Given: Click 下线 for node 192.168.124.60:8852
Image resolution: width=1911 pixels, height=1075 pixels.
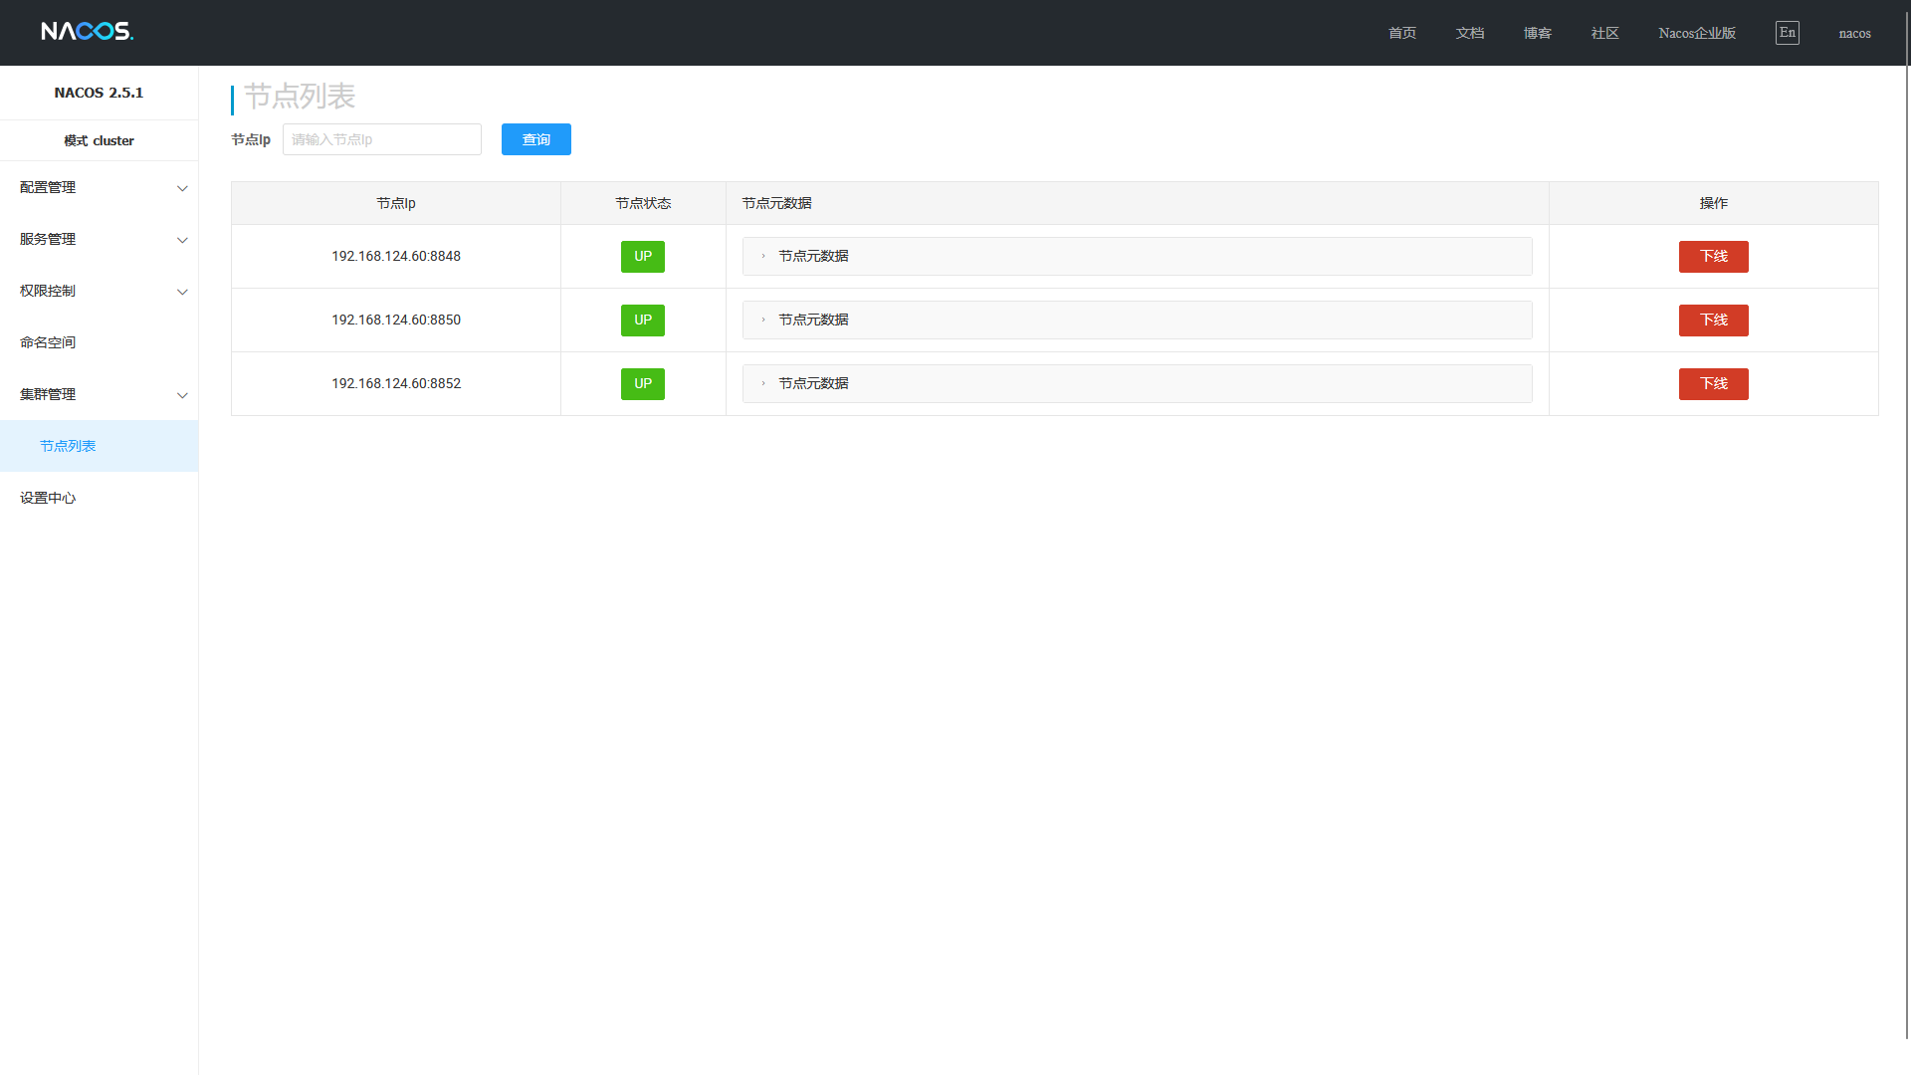Looking at the screenshot, I should 1713,384.
